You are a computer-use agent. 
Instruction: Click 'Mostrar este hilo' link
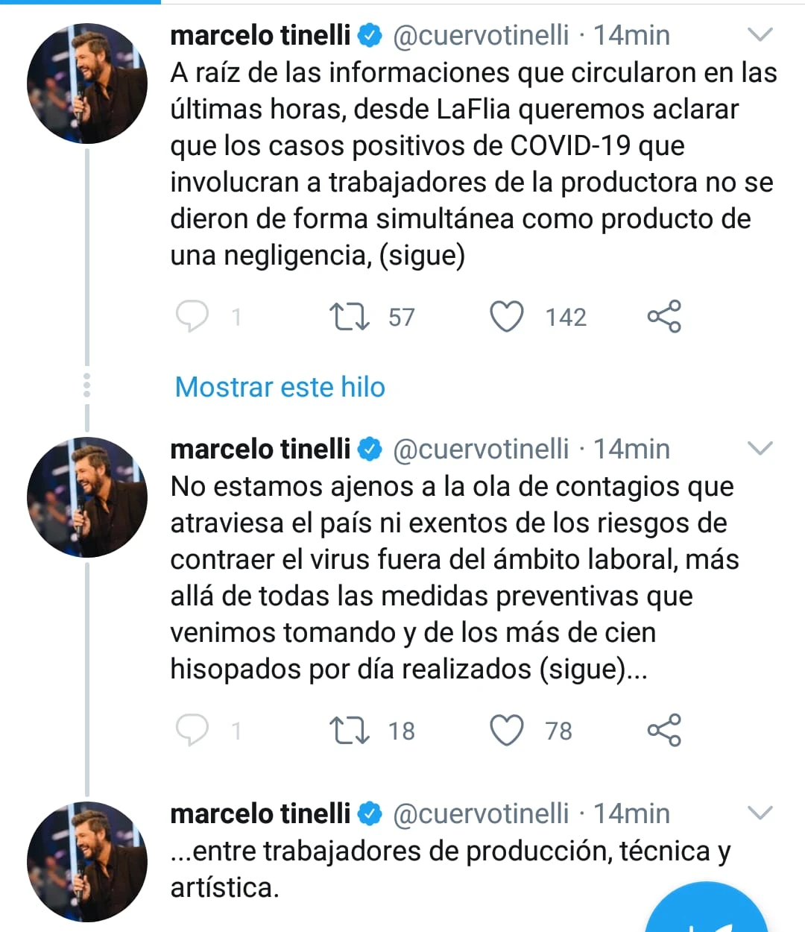(x=280, y=387)
